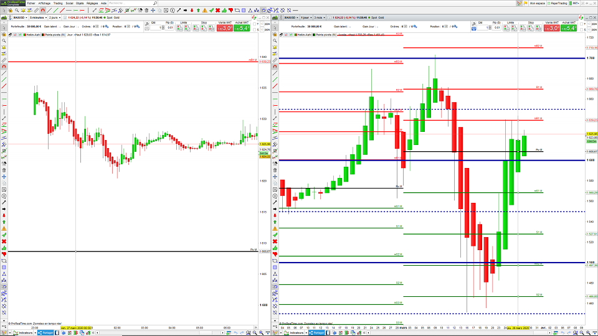Click the Partager button in left chart
This screenshot has width=598, height=336.
(x=45, y=333)
